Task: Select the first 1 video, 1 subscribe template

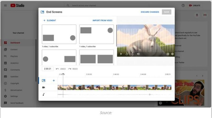Action: (x=59, y=35)
